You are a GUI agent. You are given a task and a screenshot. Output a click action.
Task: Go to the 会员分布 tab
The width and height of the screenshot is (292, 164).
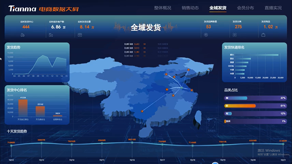pos(245,8)
